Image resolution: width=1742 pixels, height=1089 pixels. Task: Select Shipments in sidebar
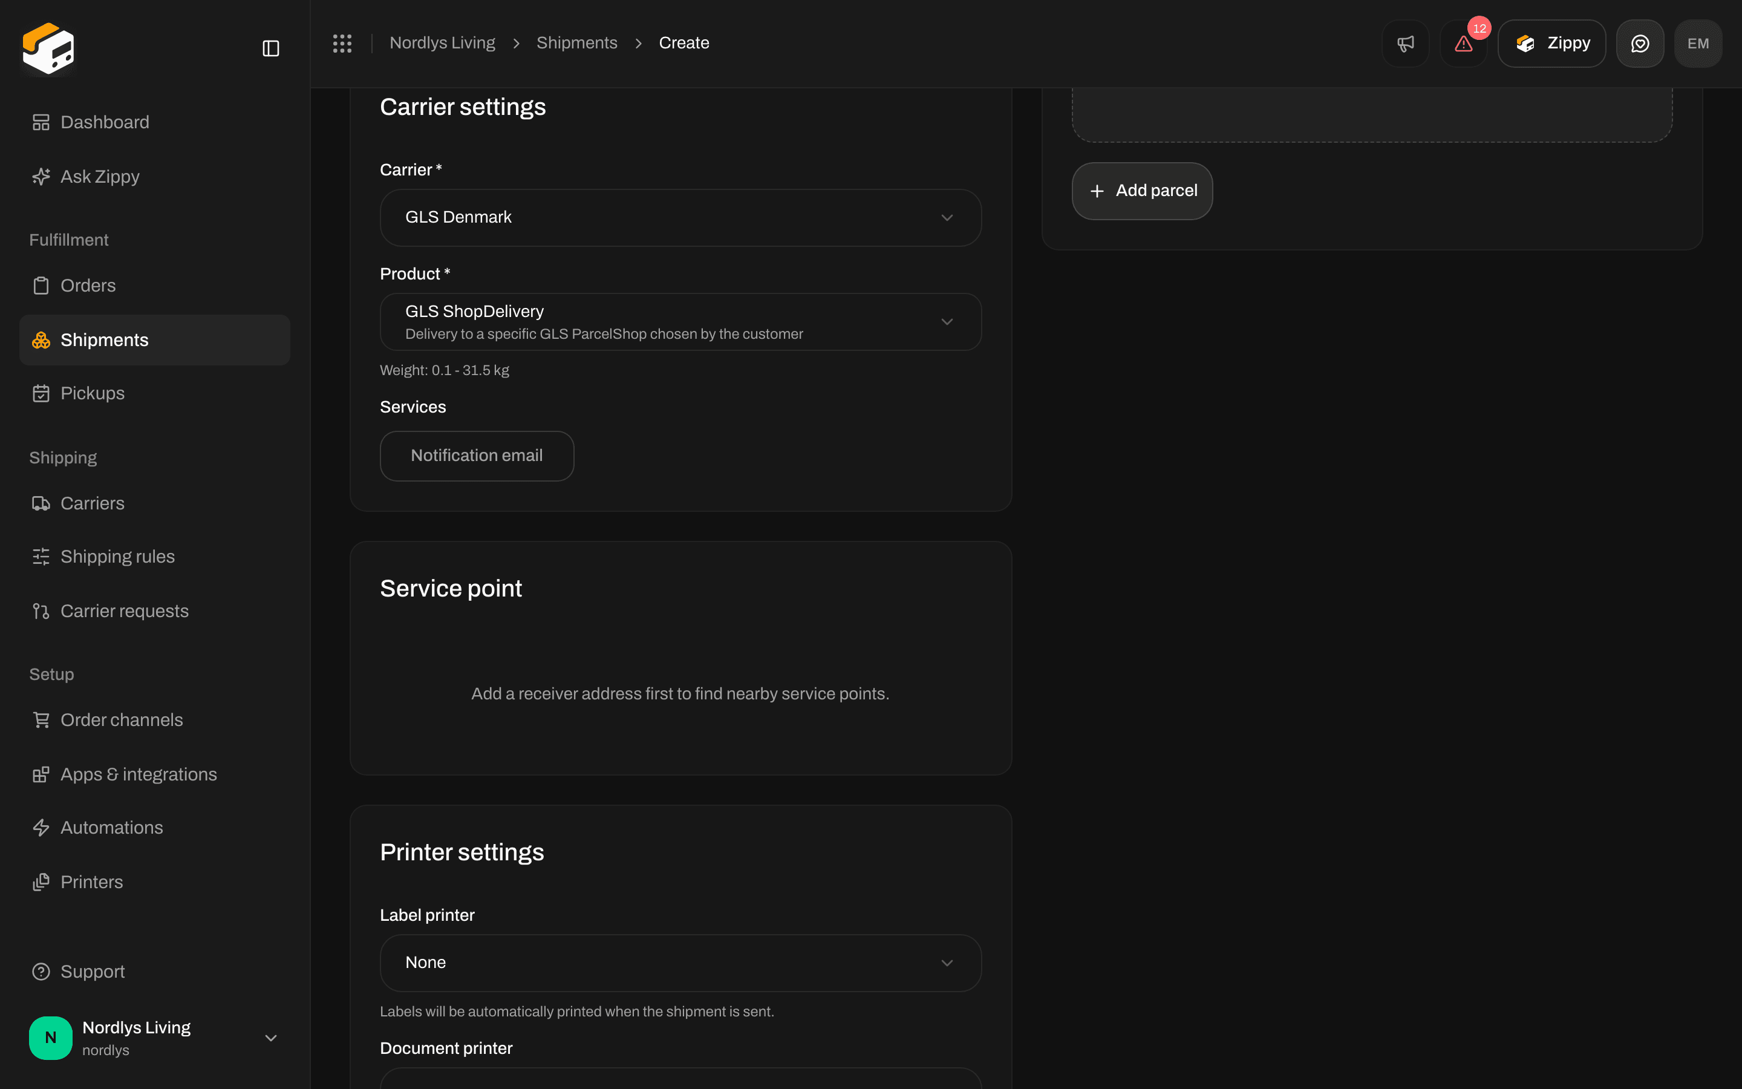155,340
